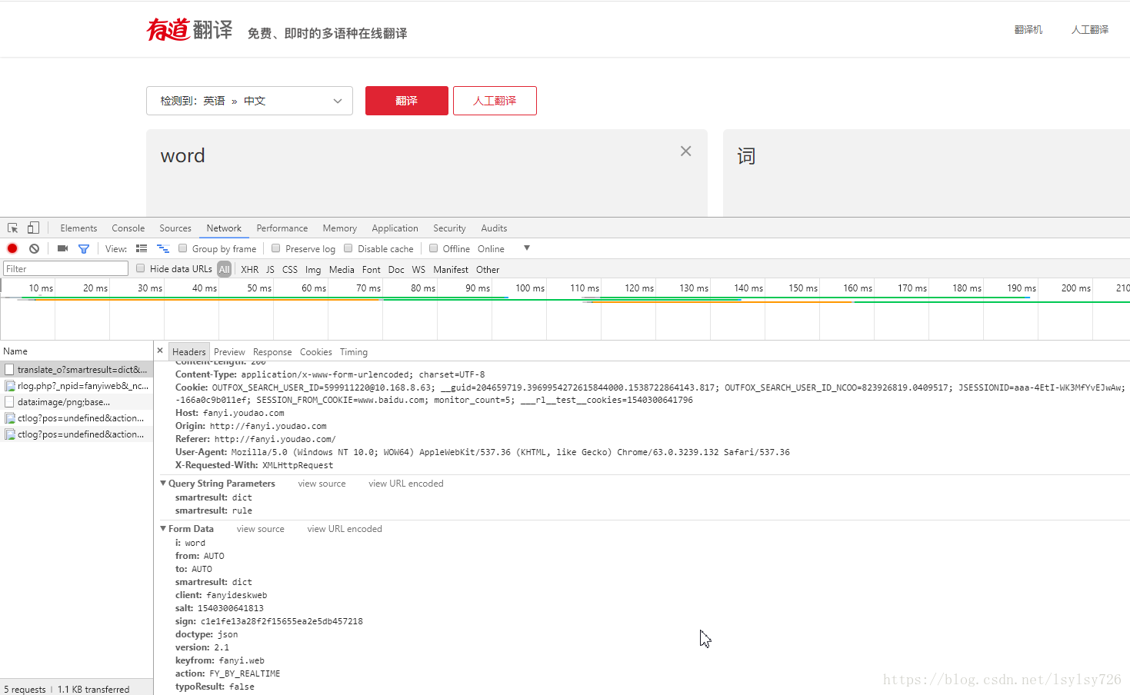Filter requests by JS
The width and height of the screenshot is (1130, 695).
(x=270, y=270)
